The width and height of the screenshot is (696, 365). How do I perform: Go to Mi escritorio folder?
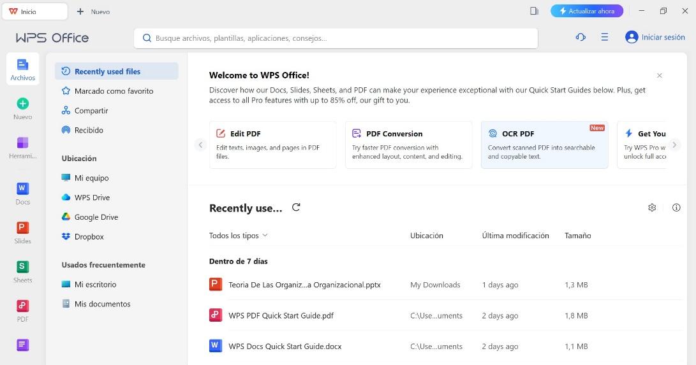point(116,284)
